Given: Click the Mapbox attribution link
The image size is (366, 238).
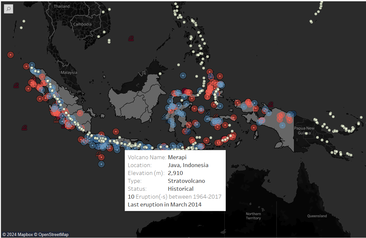Looking at the screenshot, I should (20, 234).
